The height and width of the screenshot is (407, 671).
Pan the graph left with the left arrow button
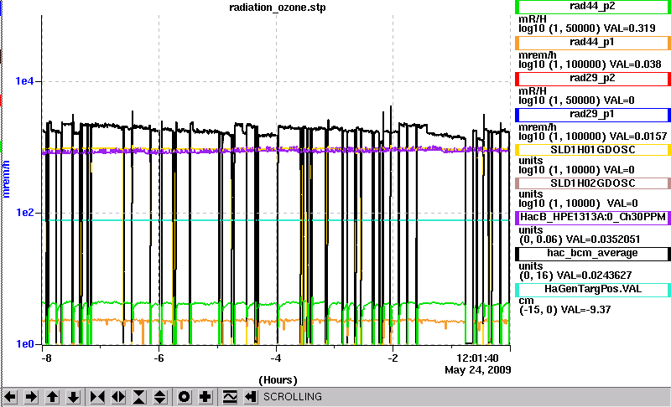(10, 397)
